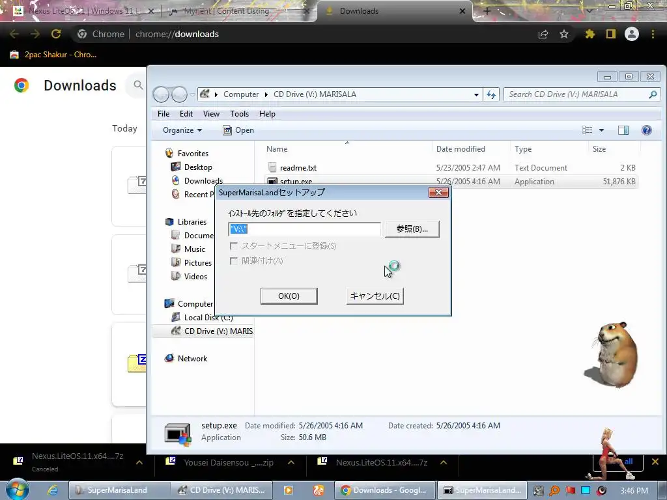Toggle the preview pane icon

pos(623,130)
